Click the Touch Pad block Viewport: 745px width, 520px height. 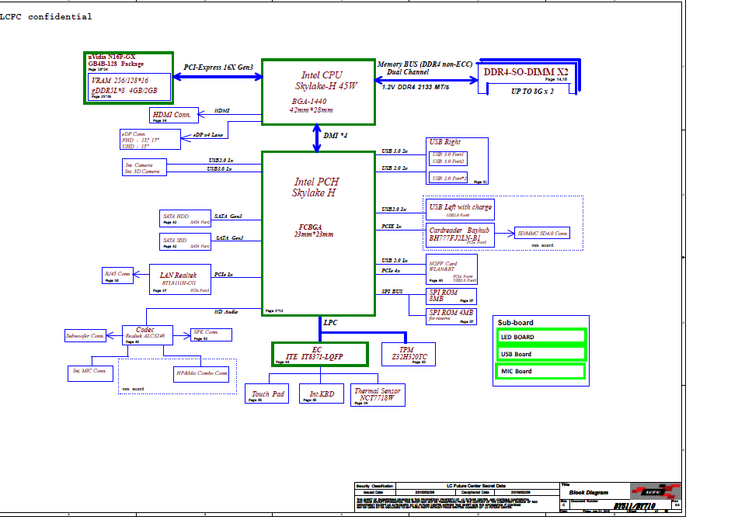(267, 394)
